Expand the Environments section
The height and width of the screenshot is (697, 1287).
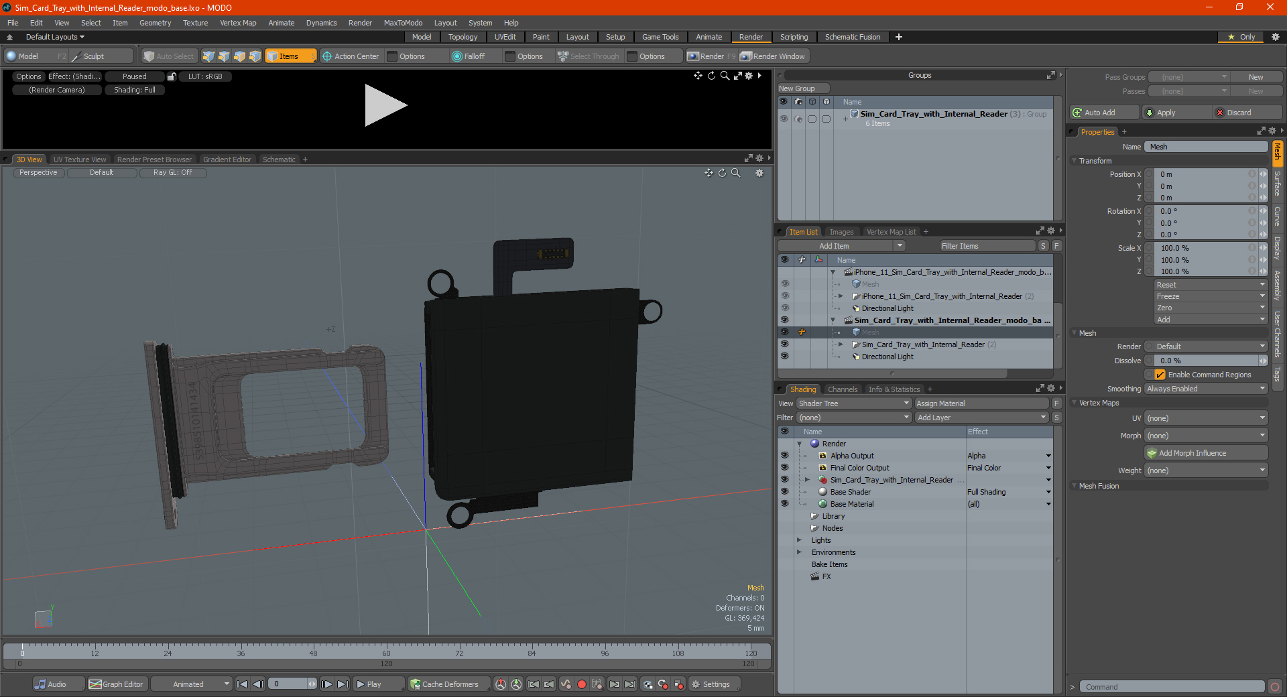(799, 552)
